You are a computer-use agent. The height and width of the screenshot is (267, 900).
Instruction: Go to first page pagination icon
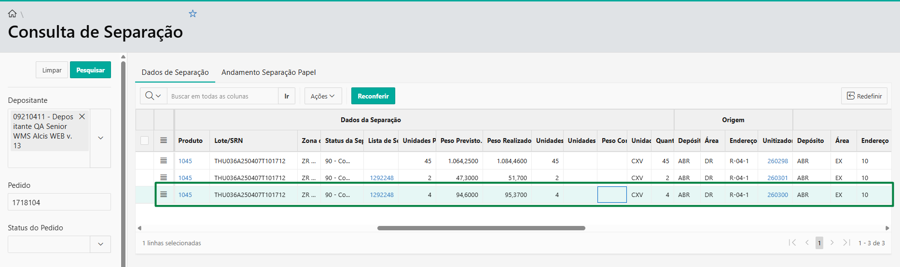pyautogui.click(x=792, y=243)
